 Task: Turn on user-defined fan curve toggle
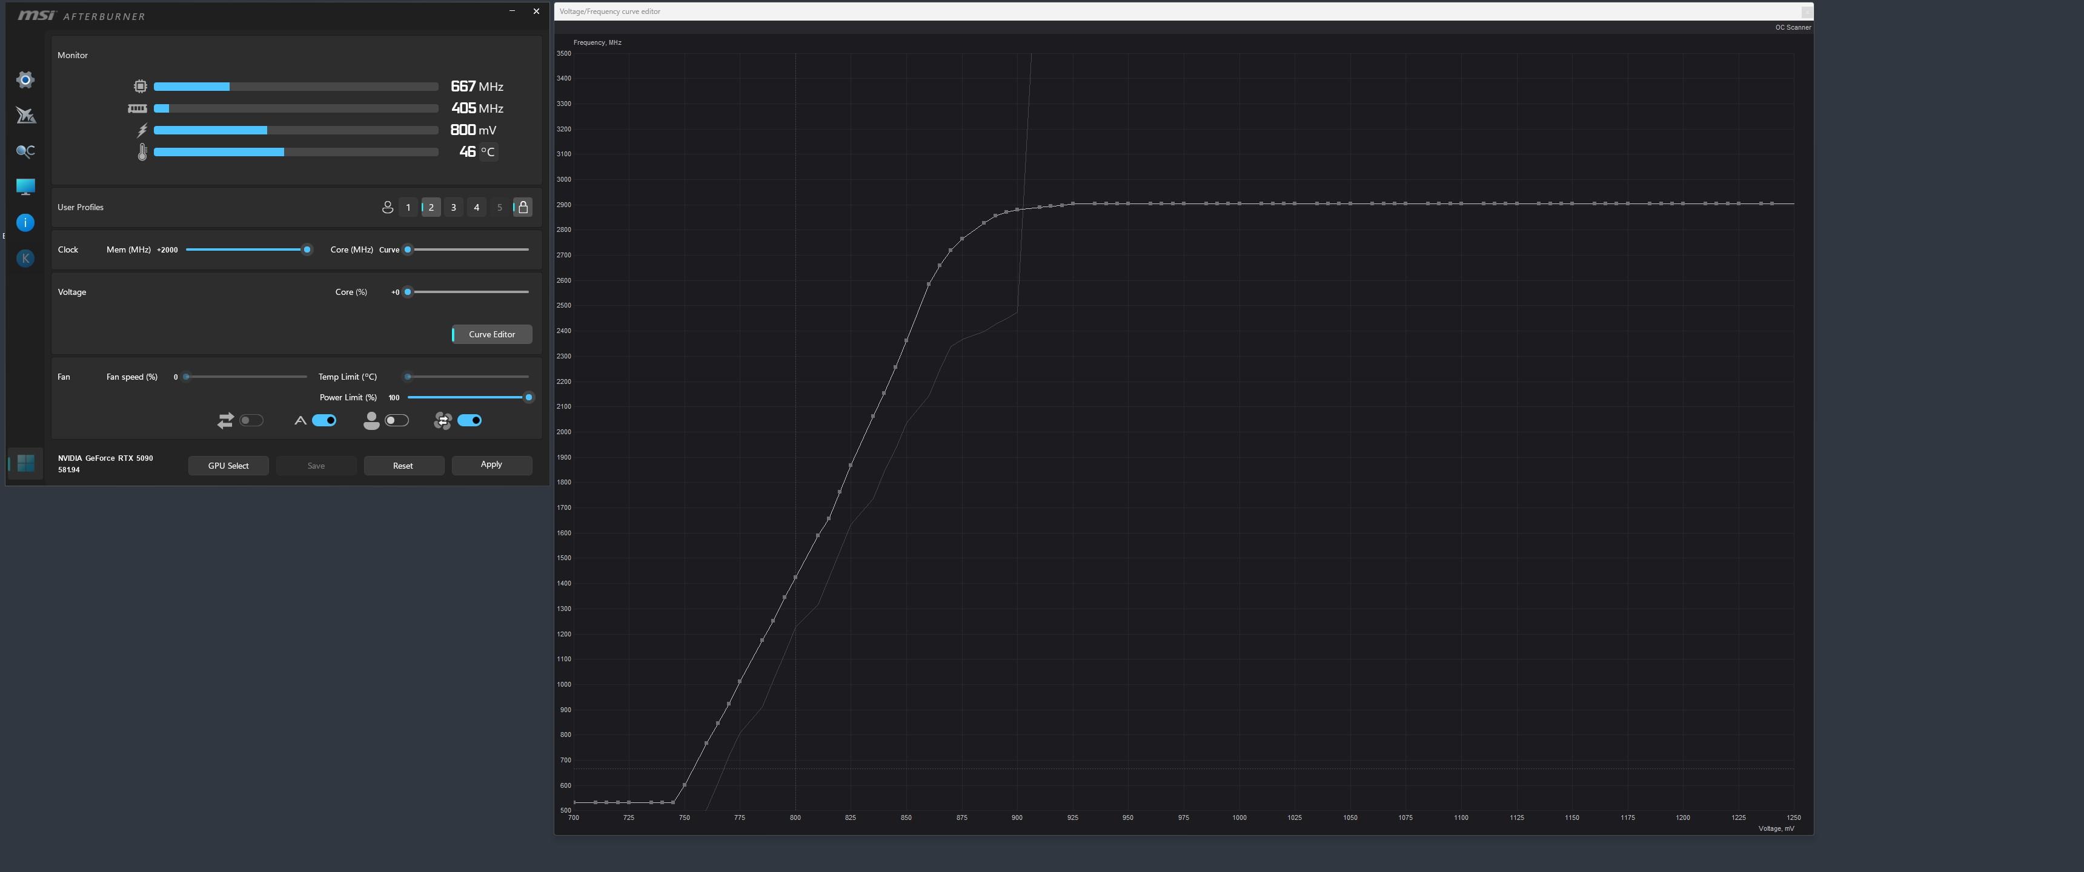396,421
